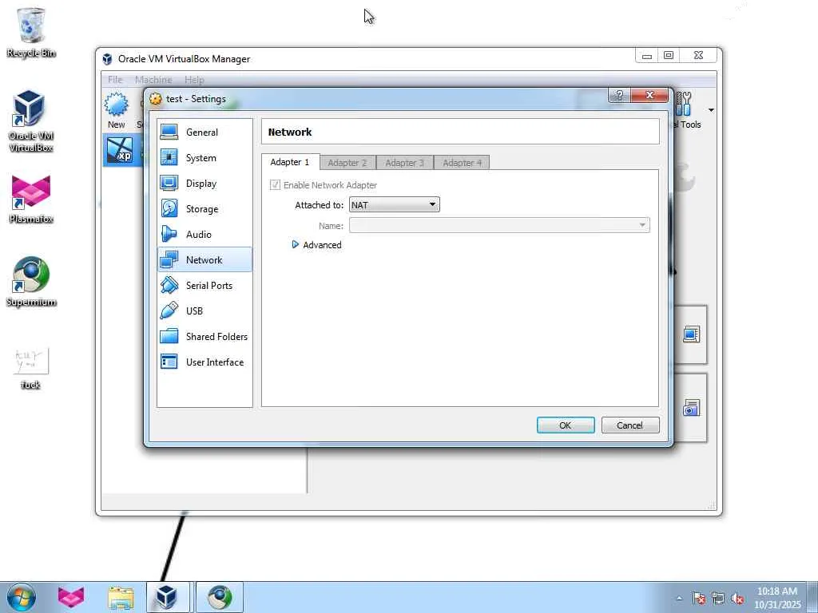The image size is (818, 613).
Task: Select the XP virtual machine icon in list
Action: [120, 150]
